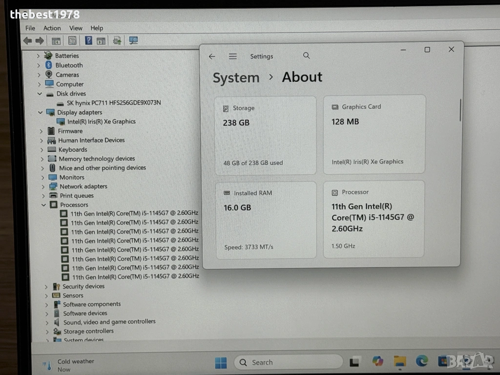Open Copilot from the taskbar
Screen dimensions: 500x375
[377, 361]
